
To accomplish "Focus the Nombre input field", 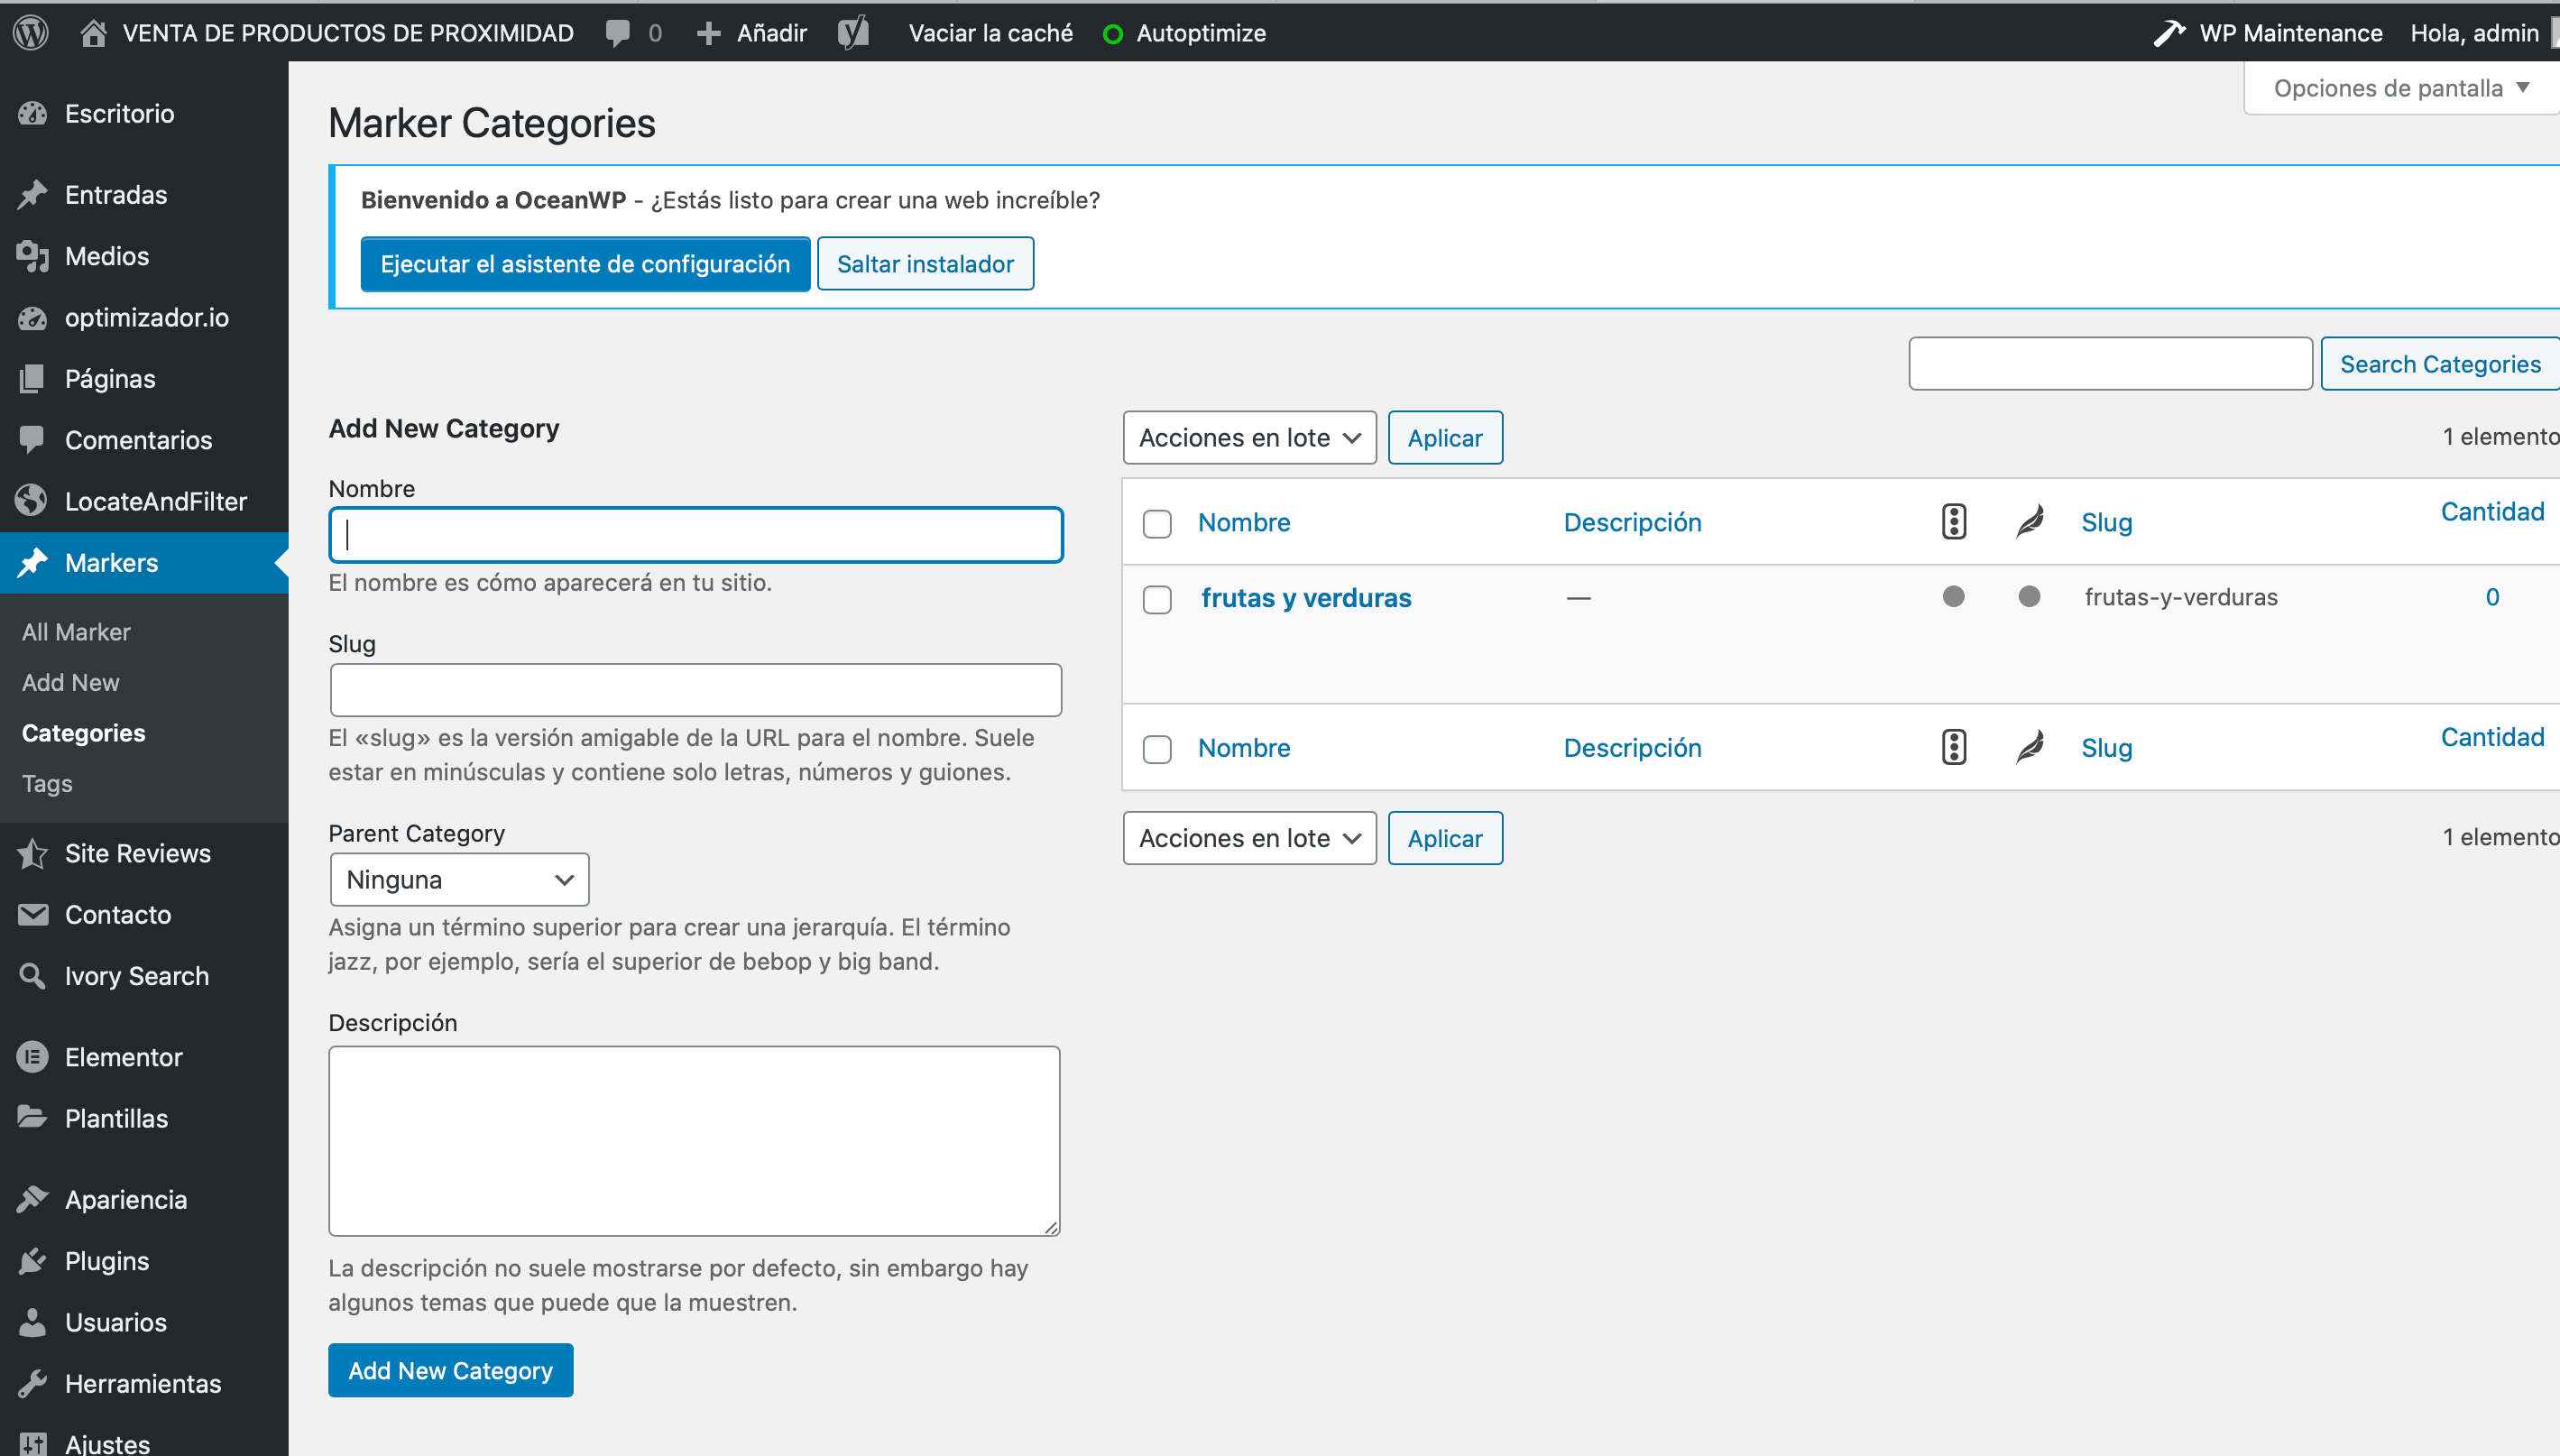I will coord(695,534).
